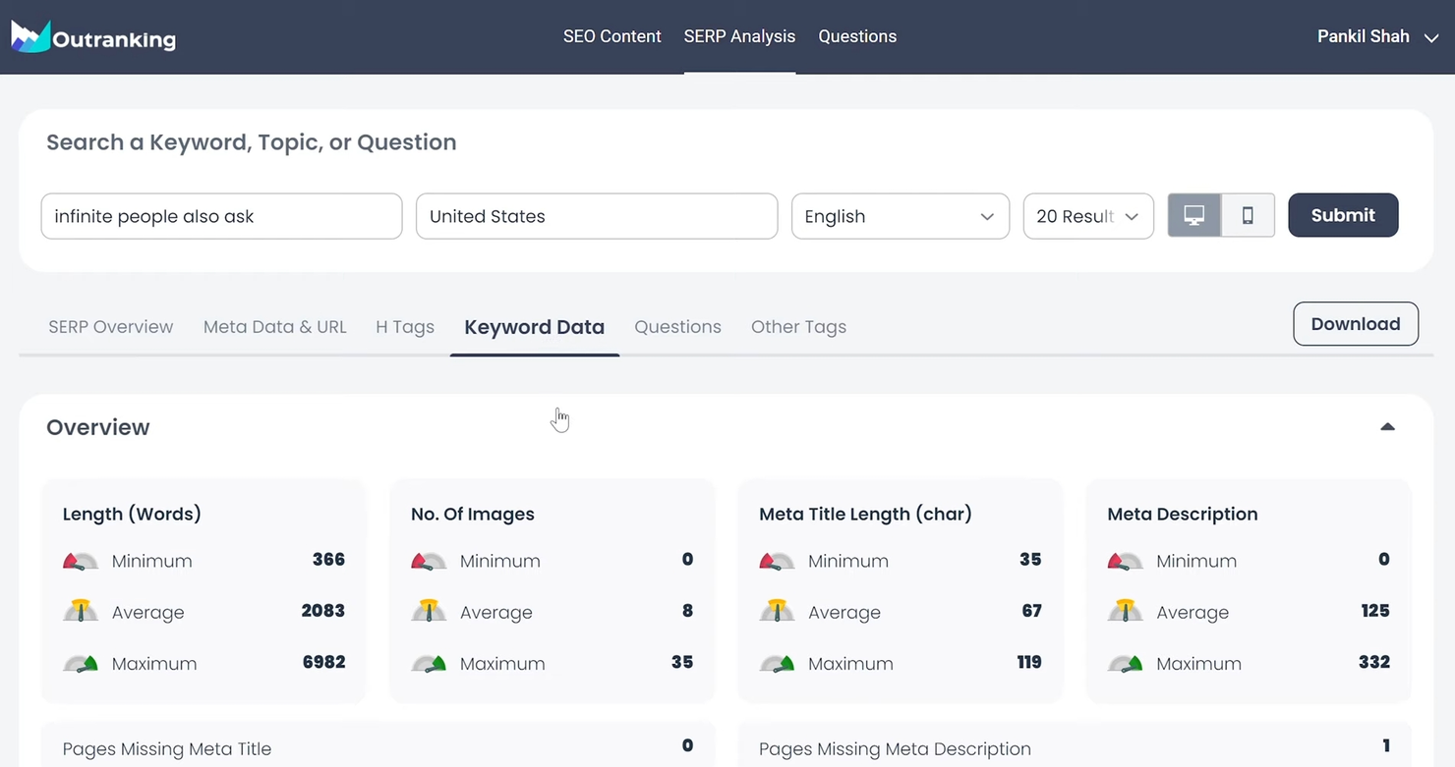Click the Maximum gauge icon under Meta Description
The width and height of the screenshot is (1455, 767).
pyautogui.click(x=1125, y=662)
